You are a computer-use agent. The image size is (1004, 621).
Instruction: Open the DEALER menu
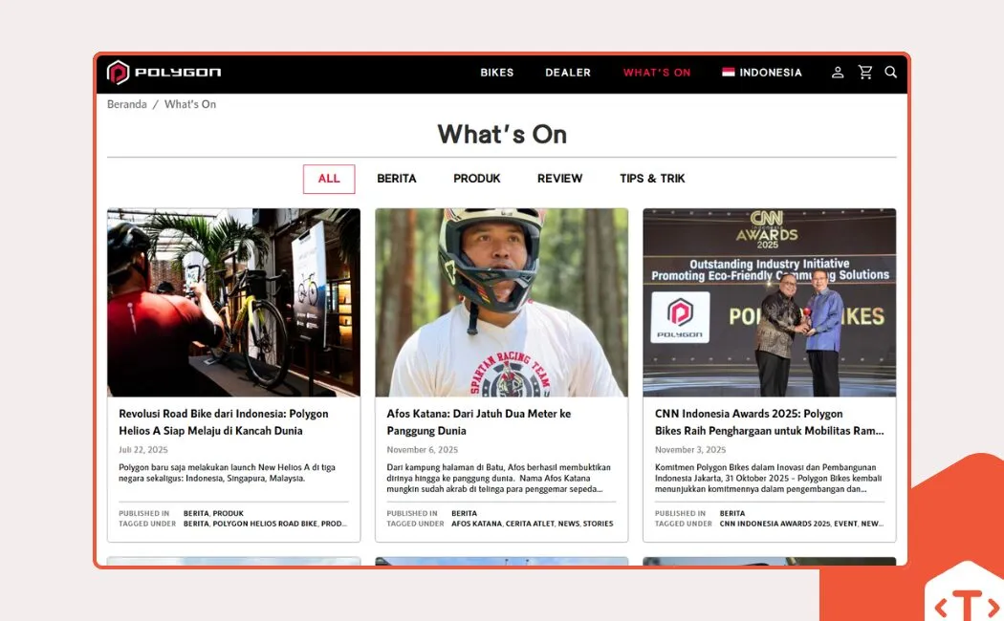(x=568, y=72)
